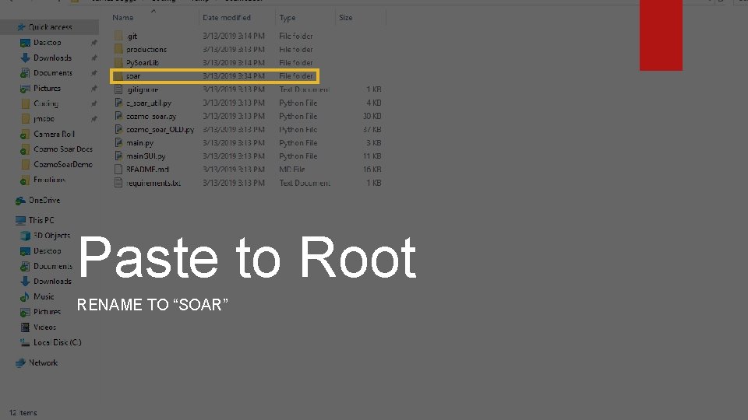This screenshot has height=420, width=748.
Task: Select Network in navigation pane
Action: [43, 363]
